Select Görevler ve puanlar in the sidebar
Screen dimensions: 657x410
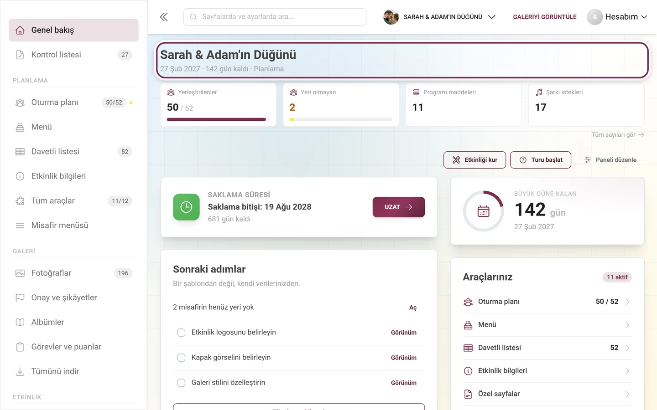(73, 347)
